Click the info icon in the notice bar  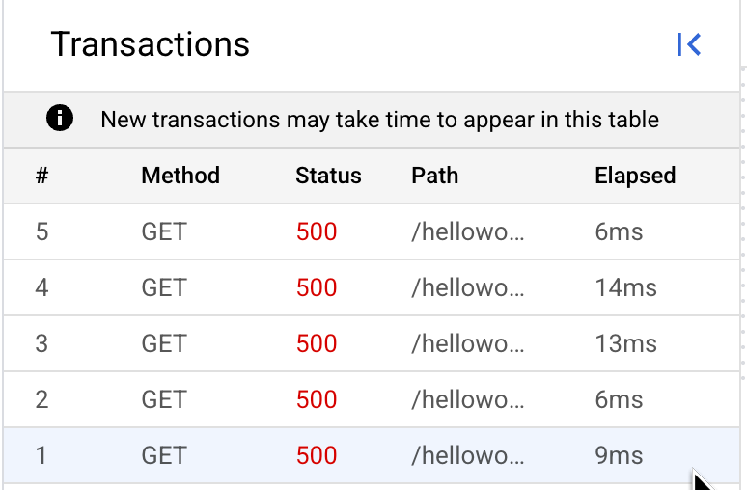point(60,118)
